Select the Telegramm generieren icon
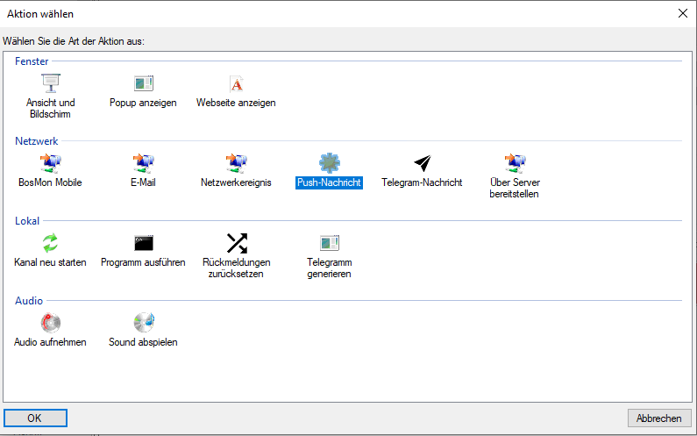The image size is (697, 436). pos(329,242)
